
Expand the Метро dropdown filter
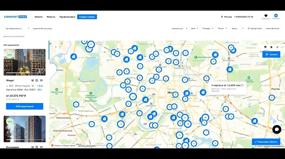[x=237, y=28]
